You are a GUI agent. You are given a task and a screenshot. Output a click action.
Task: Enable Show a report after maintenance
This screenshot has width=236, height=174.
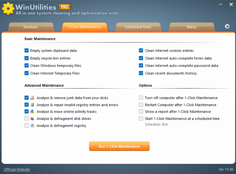coord(141,111)
